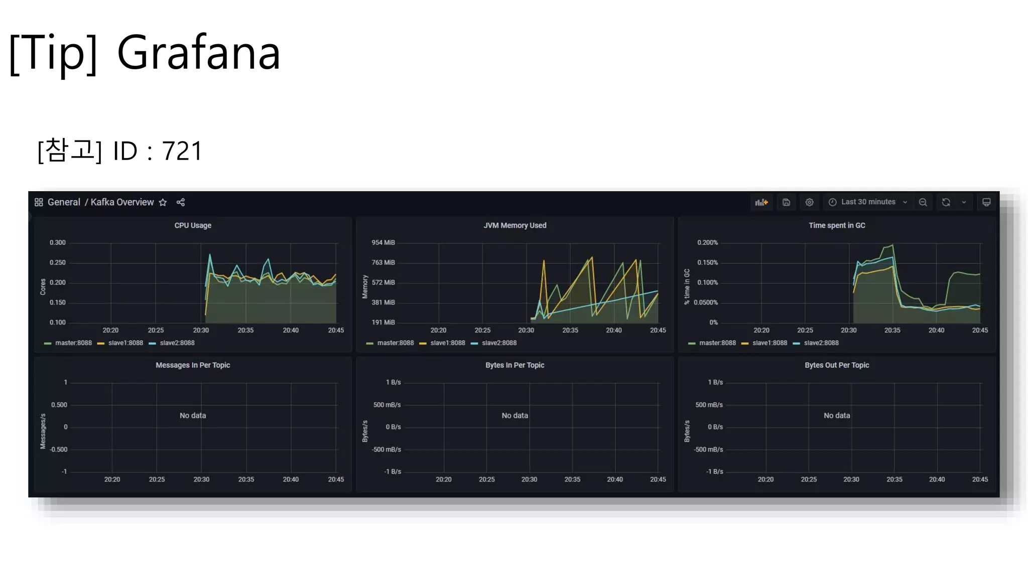Toggle slave2:8088 series in Time spent in GC legend
The width and height of the screenshot is (1028, 578).
click(x=821, y=343)
